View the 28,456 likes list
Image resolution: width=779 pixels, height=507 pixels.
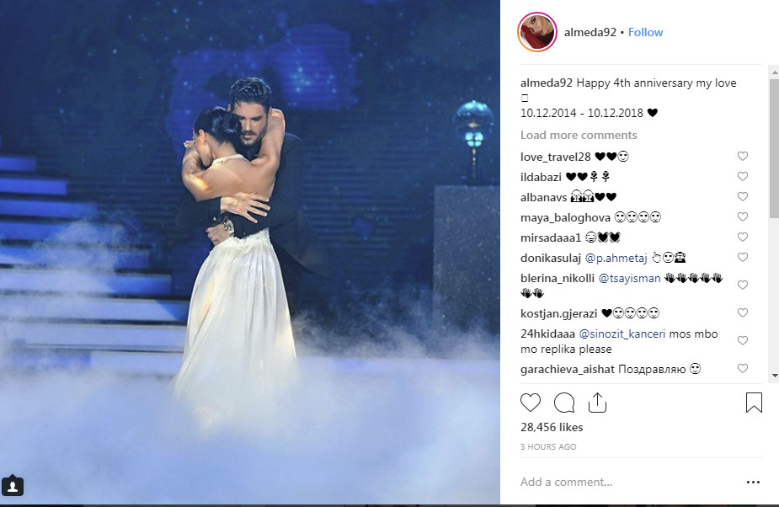pyautogui.click(x=552, y=428)
